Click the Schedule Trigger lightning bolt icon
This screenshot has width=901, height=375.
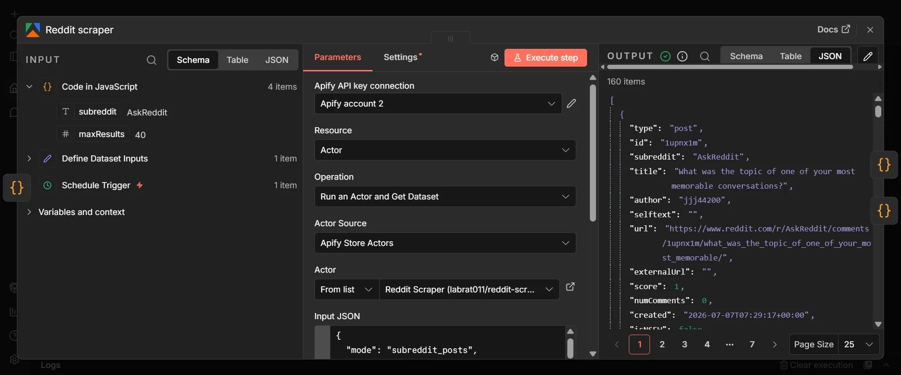(140, 185)
